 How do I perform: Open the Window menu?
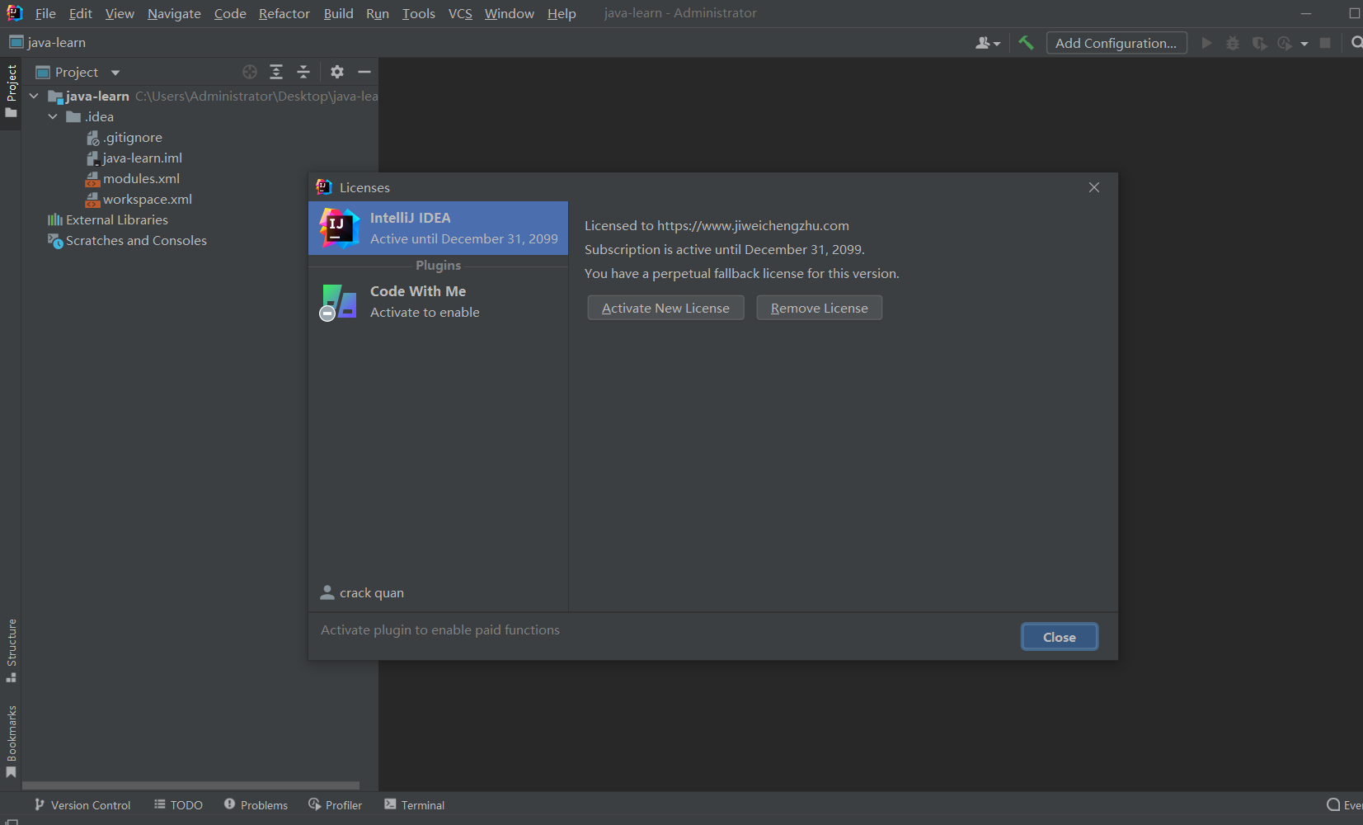point(510,13)
